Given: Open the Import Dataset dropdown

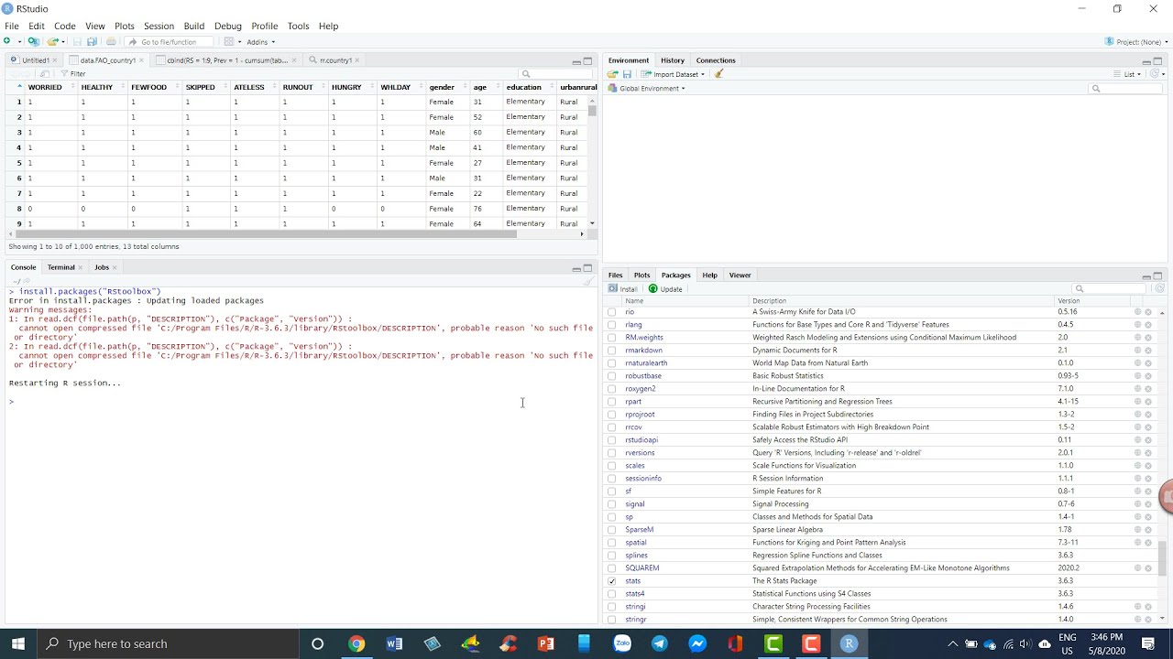Looking at the screenshot, I should (674, 74).
